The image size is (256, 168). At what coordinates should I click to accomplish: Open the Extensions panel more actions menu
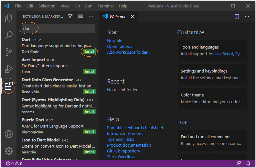[91, 17]
